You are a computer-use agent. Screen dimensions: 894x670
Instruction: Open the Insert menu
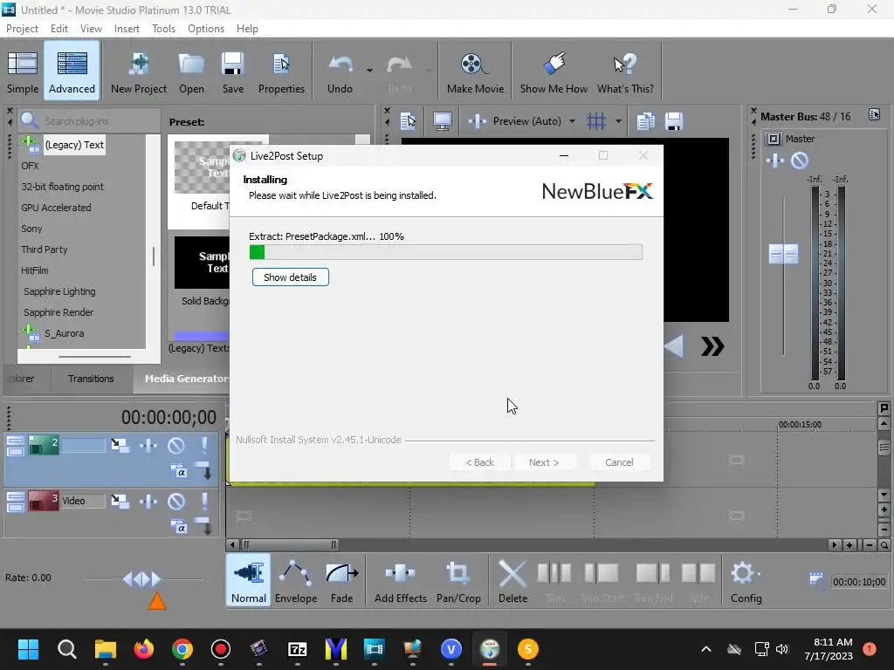coord(127,29)
